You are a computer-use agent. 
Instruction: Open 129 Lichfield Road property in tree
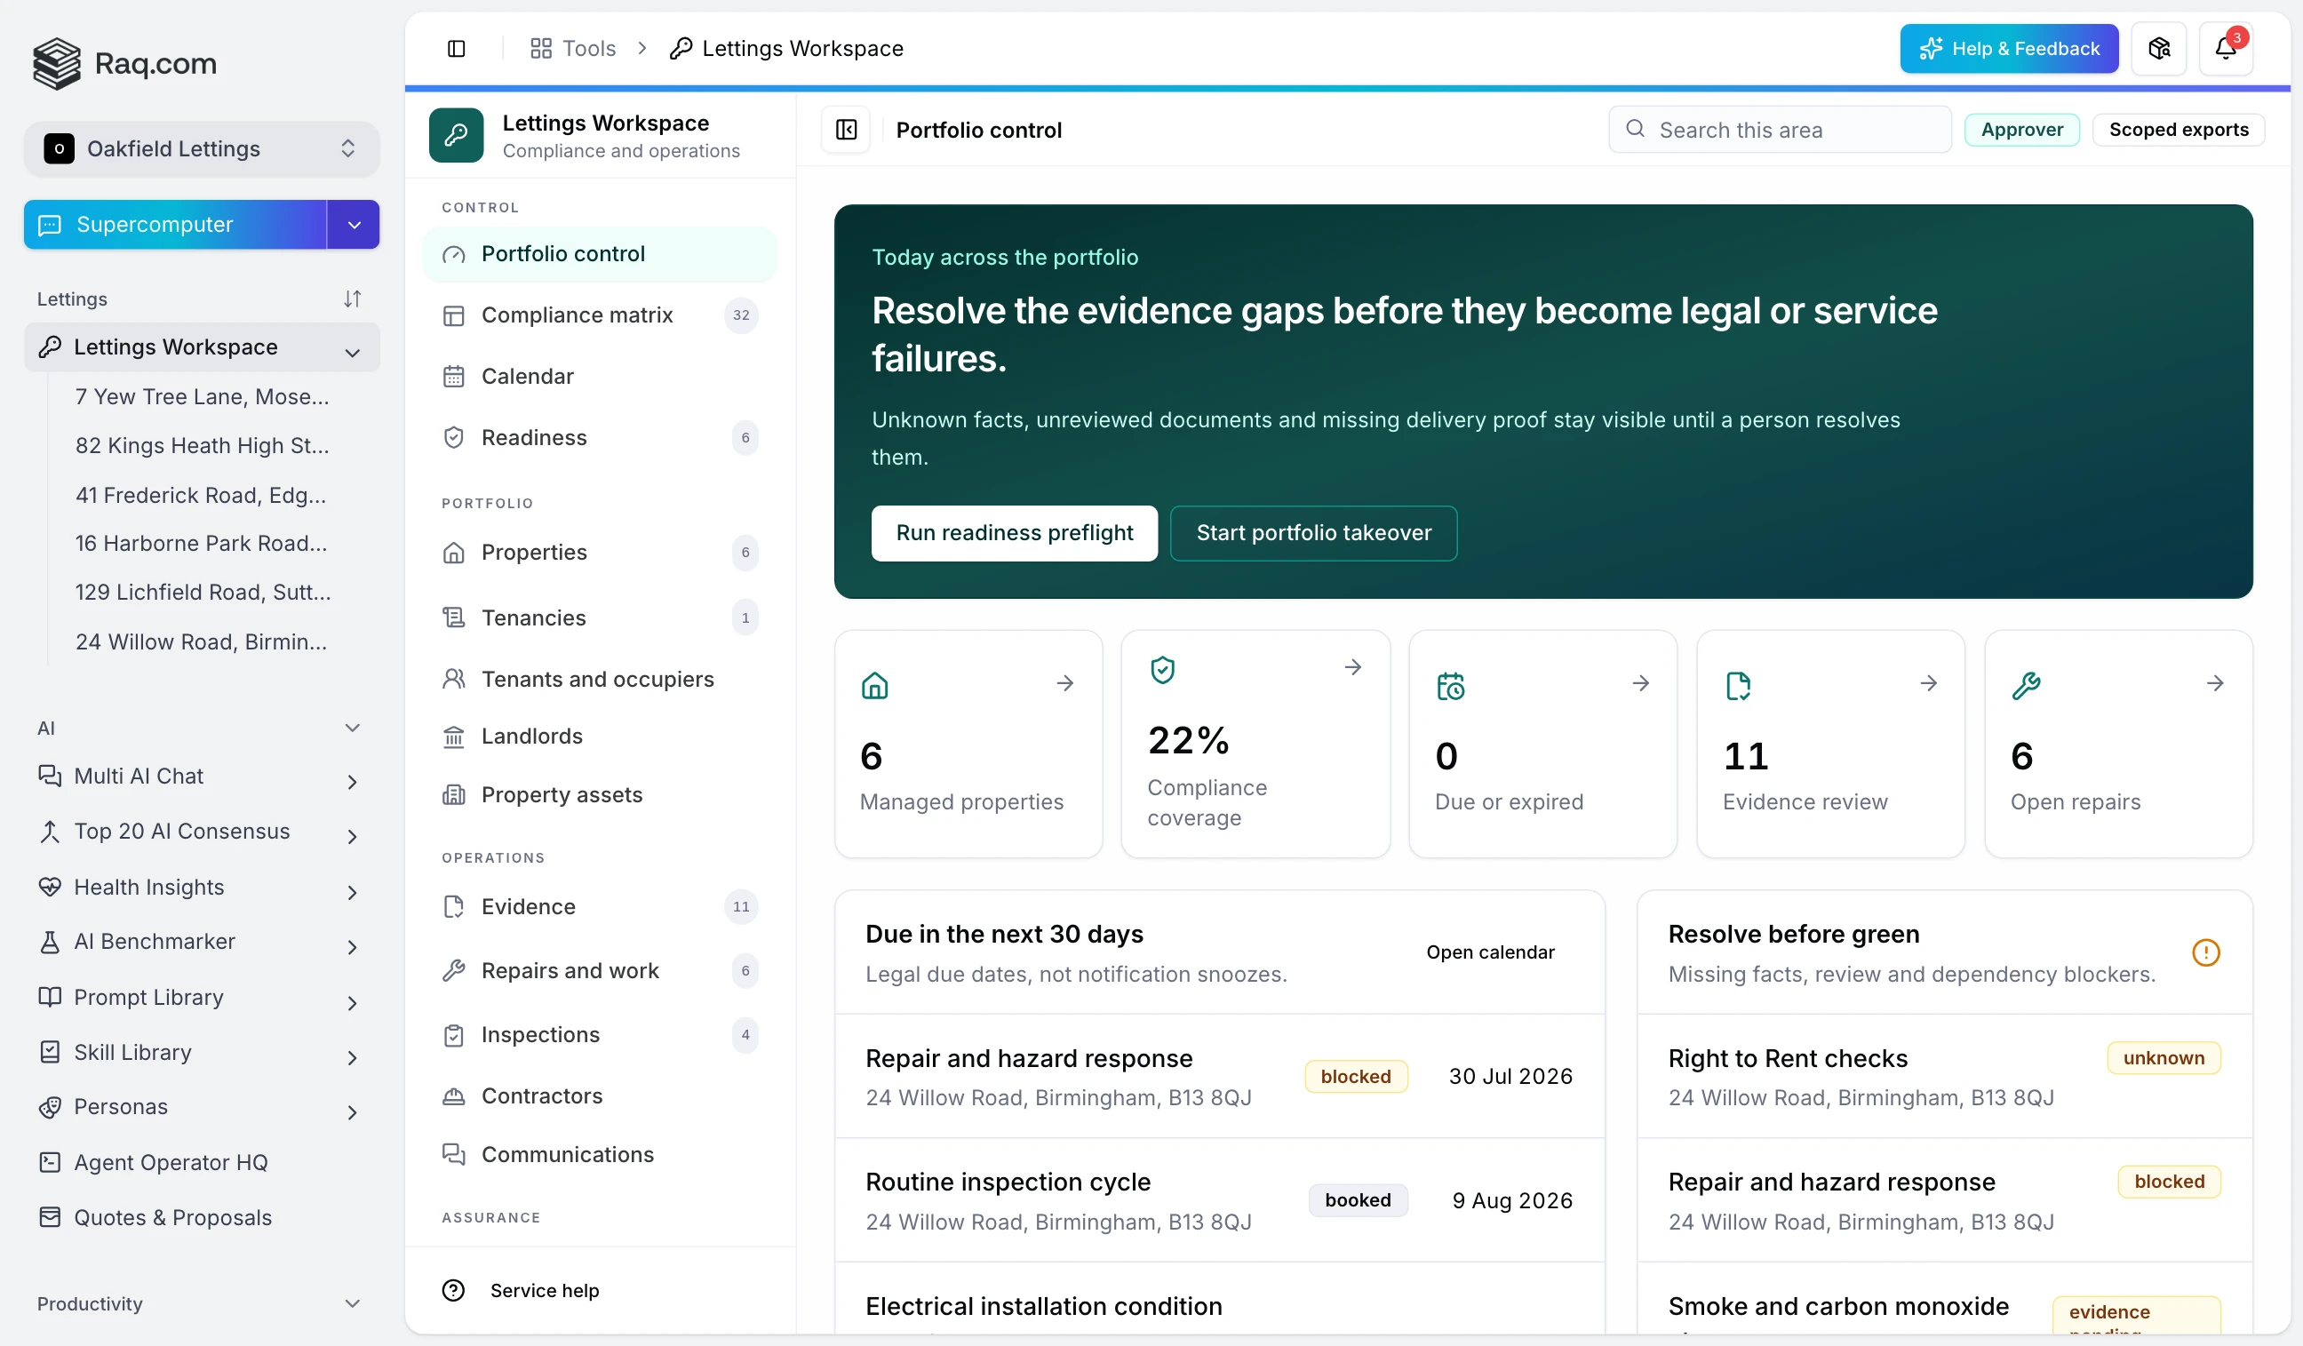tap(203, 592)
